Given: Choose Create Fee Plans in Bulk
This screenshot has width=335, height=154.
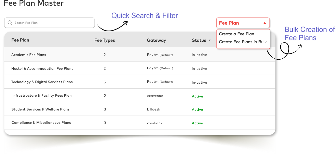Looking at the screenshot, I should click(243, 42).
